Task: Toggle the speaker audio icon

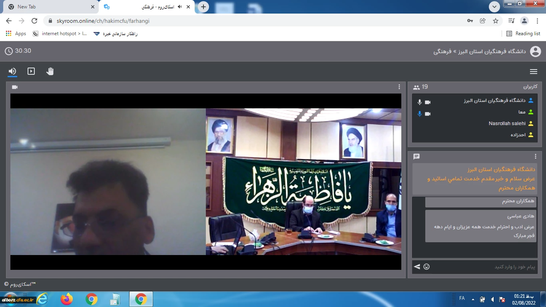Action: [x=12, y=71]
